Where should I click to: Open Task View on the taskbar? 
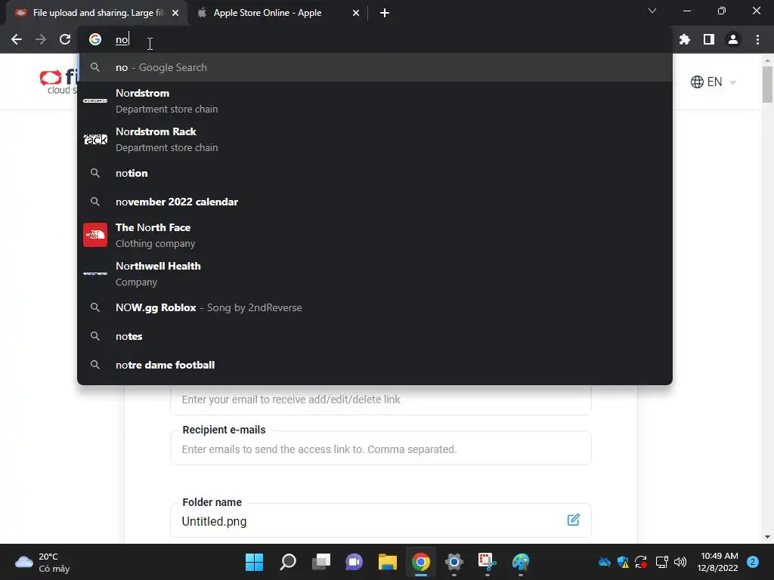(x=320, y=562)
